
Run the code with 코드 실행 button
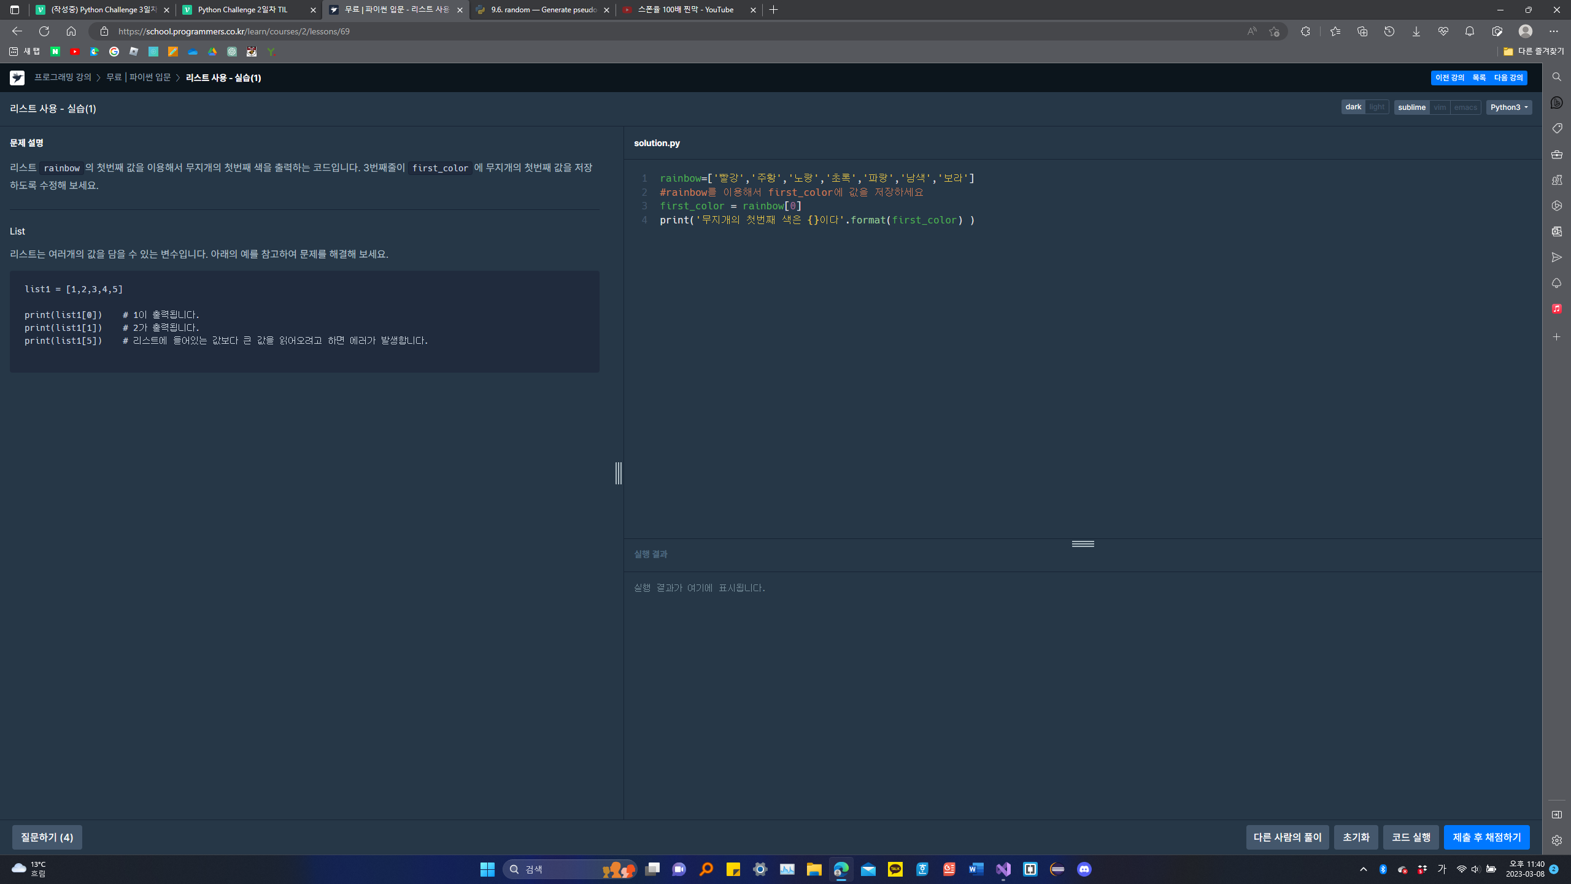coord(1410,837)
